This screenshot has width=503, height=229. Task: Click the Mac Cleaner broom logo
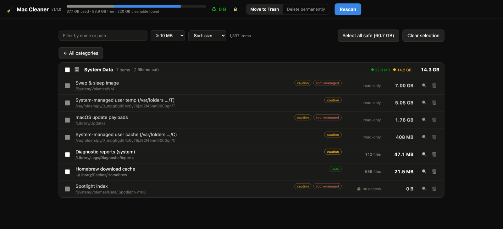point(10,9)
